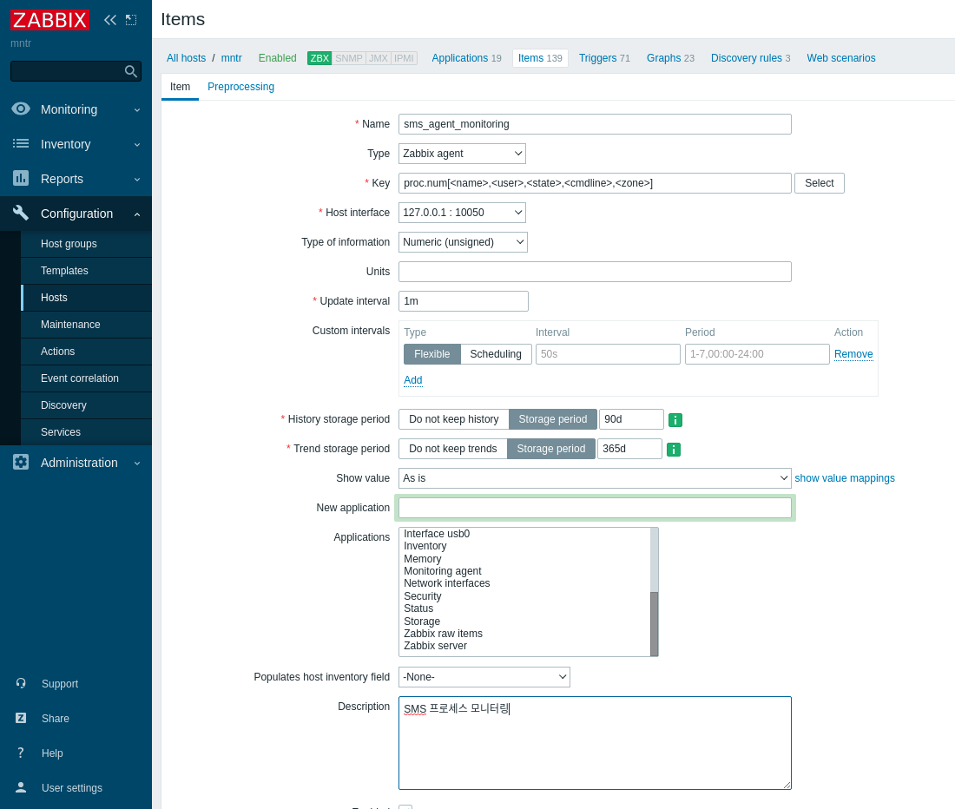
Task: Switch custom interval type to Scheduling
Action: [x=495, y=354]
